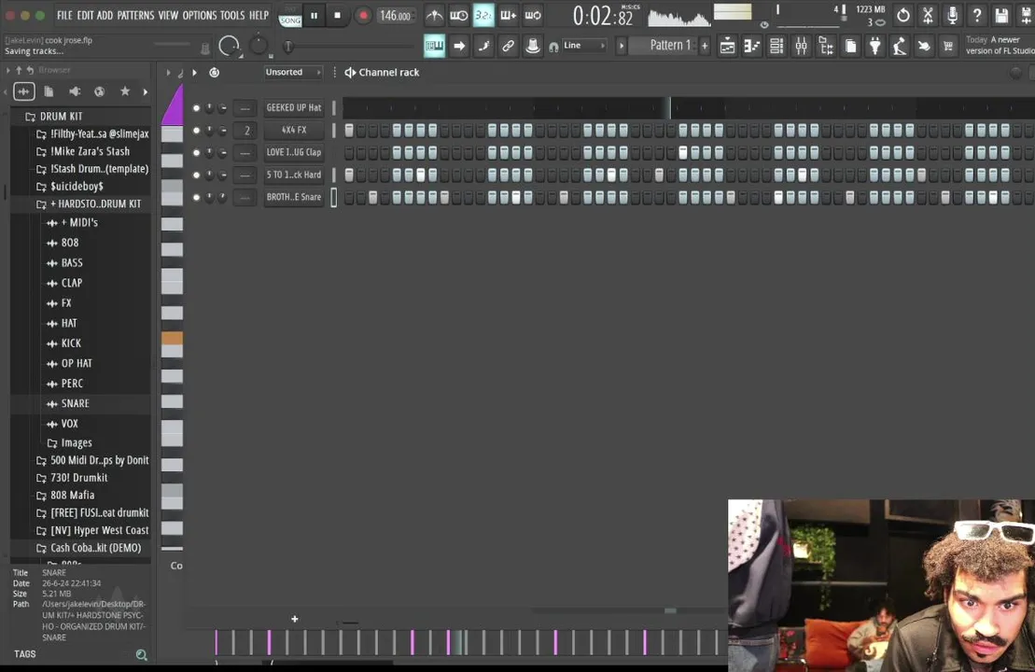The width and height of the screenshot is (1035, 672).
Task: Open the ADD menu
Action: coord(105,15)
